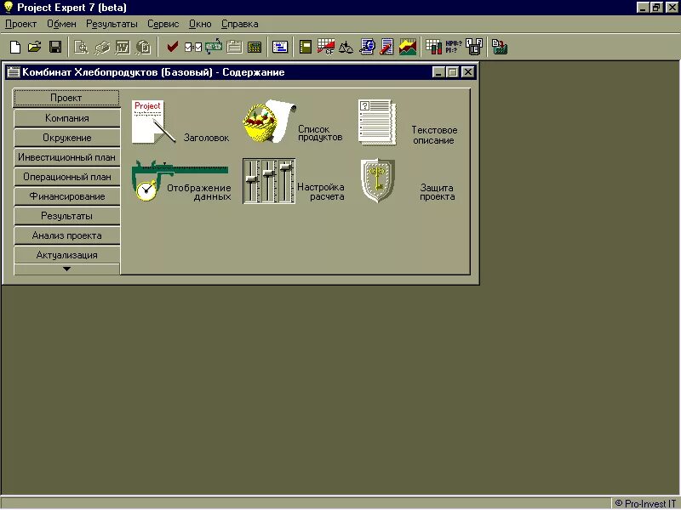
Task: Open the Gantt chart schedule toolbar icon
Action: click(x=280, y=47)
